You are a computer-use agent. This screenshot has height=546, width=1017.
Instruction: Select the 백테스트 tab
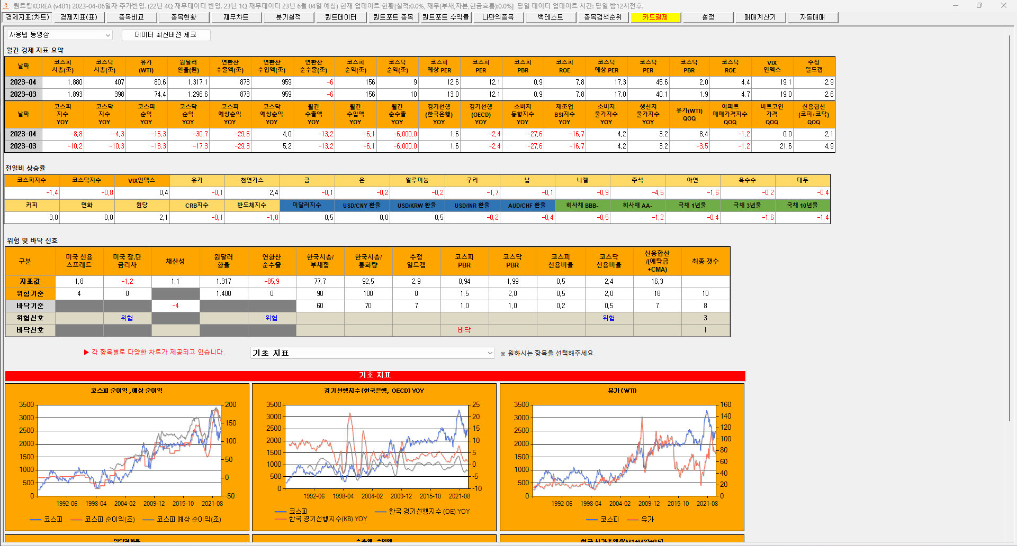click(x=551, y=17)
